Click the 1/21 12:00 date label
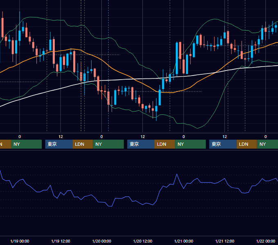The width and height of the screenshot is (278, 245). click(x=224, y=241)
